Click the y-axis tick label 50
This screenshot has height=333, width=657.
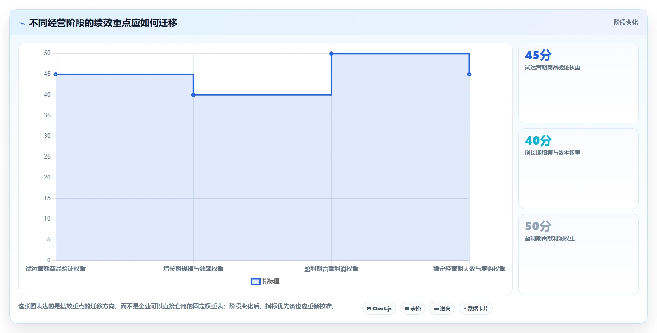click(x=47, y=53)
